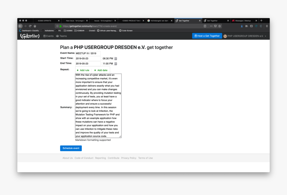
Task: Click the GetTogether logo
Action: coord(30,36)
